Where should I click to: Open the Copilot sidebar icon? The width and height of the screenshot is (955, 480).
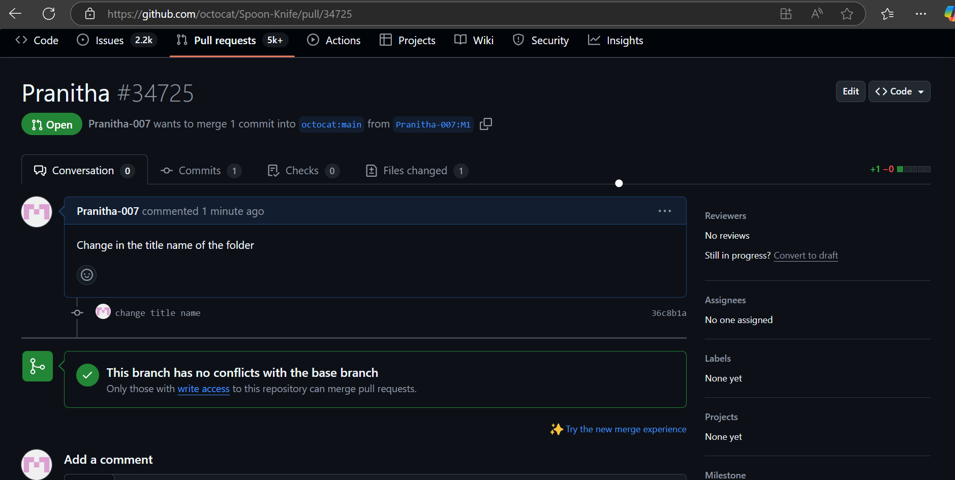pos(949,14)
